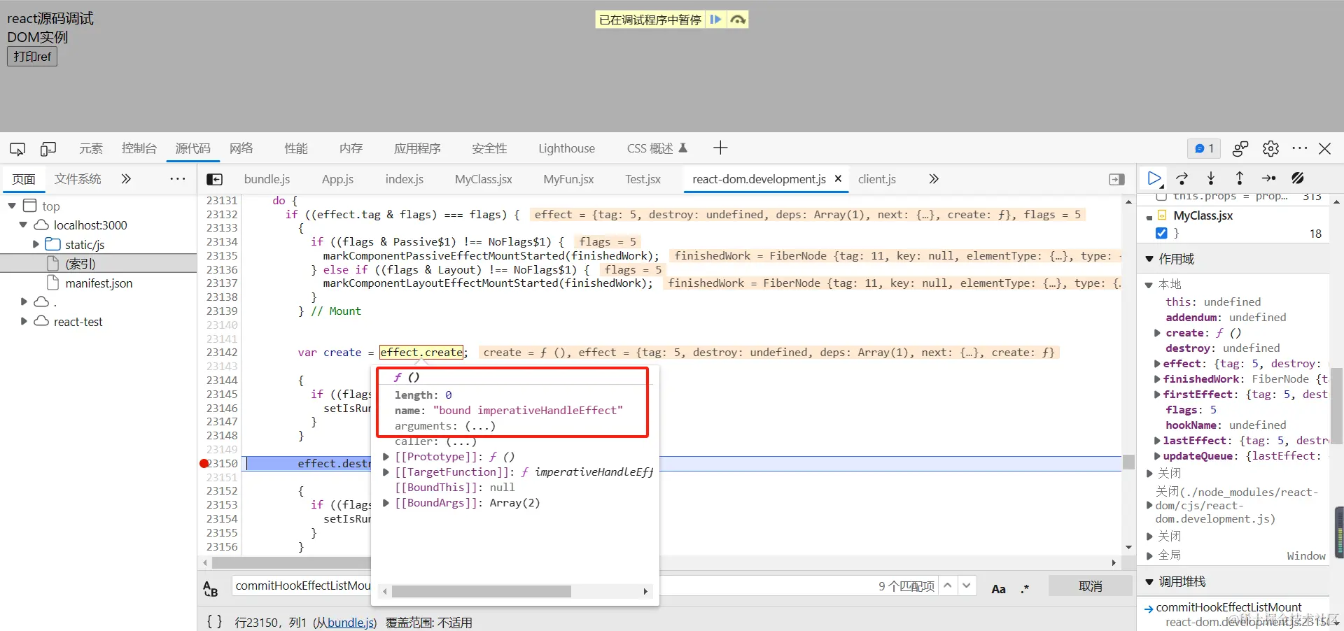Toggle device emulation icon
The height and width of the screenshot is (631, 1344).
pyautogui.click(x=48, y=148)
